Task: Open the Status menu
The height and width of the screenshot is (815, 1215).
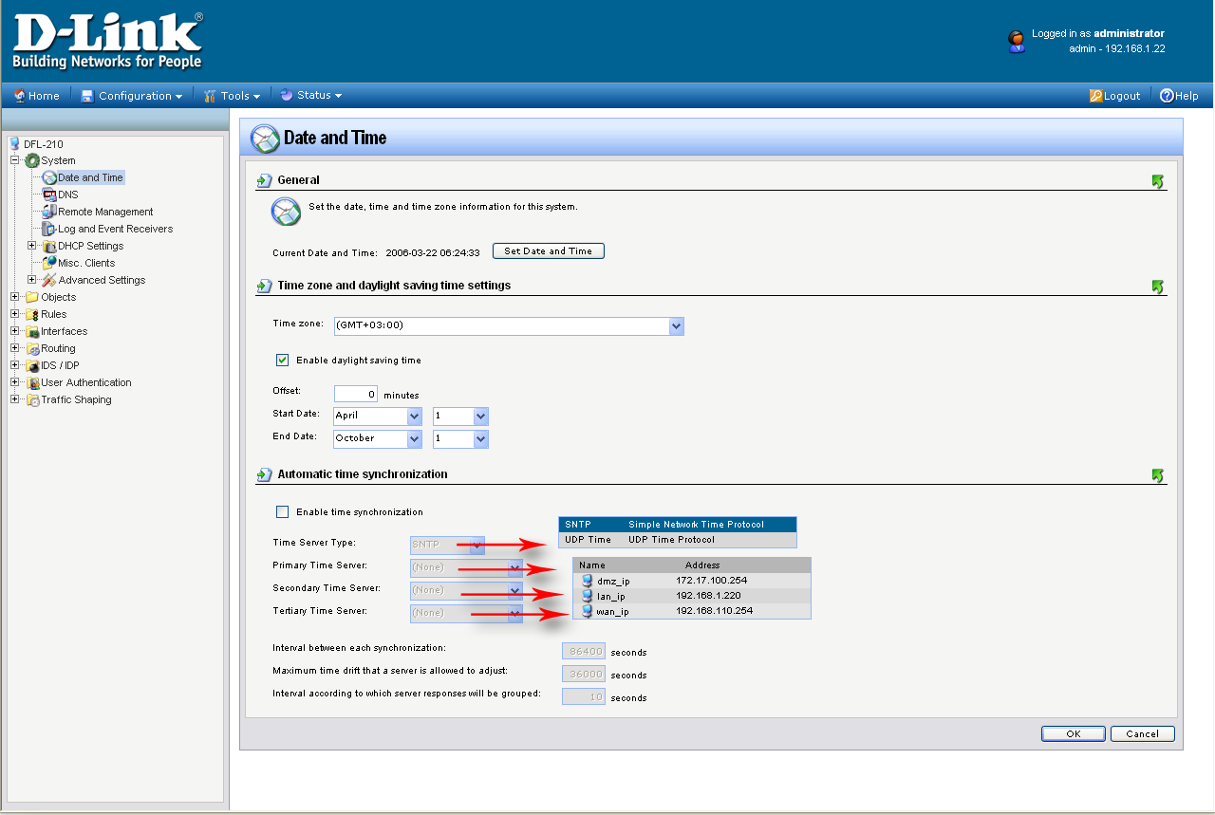Action: point(310,96)
